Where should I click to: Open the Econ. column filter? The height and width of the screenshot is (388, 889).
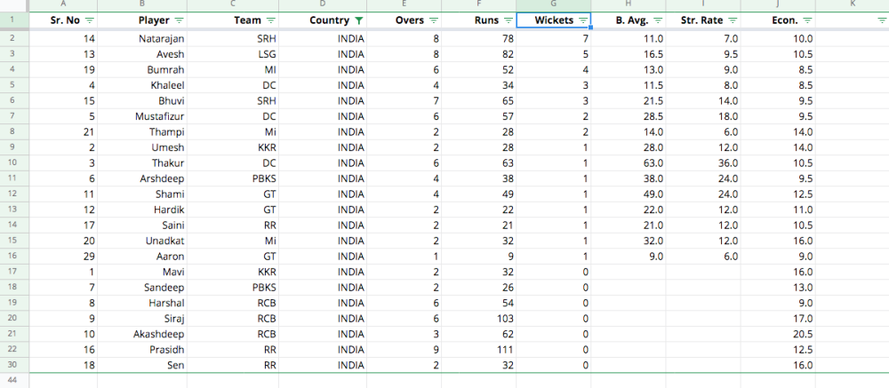tap(807, 20)
